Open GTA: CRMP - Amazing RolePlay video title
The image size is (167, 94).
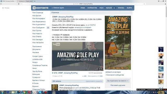[66, 73]
